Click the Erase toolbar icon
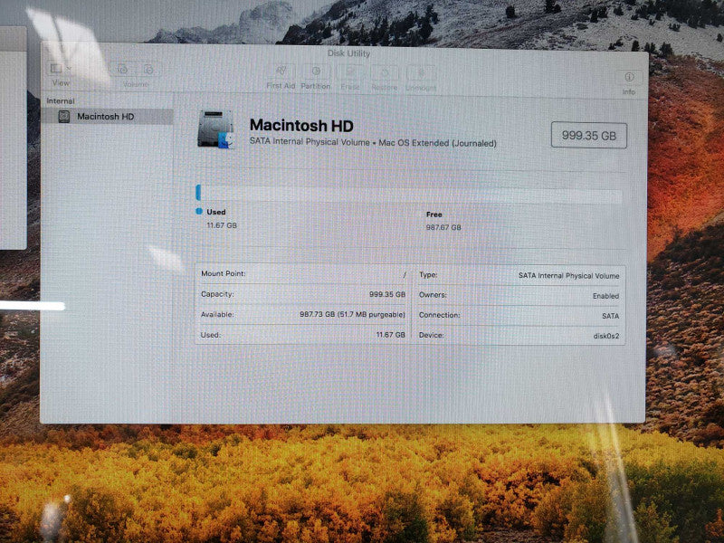Viewport: 724px width, 543px height. pyautogui.click(x=350, y=72)
